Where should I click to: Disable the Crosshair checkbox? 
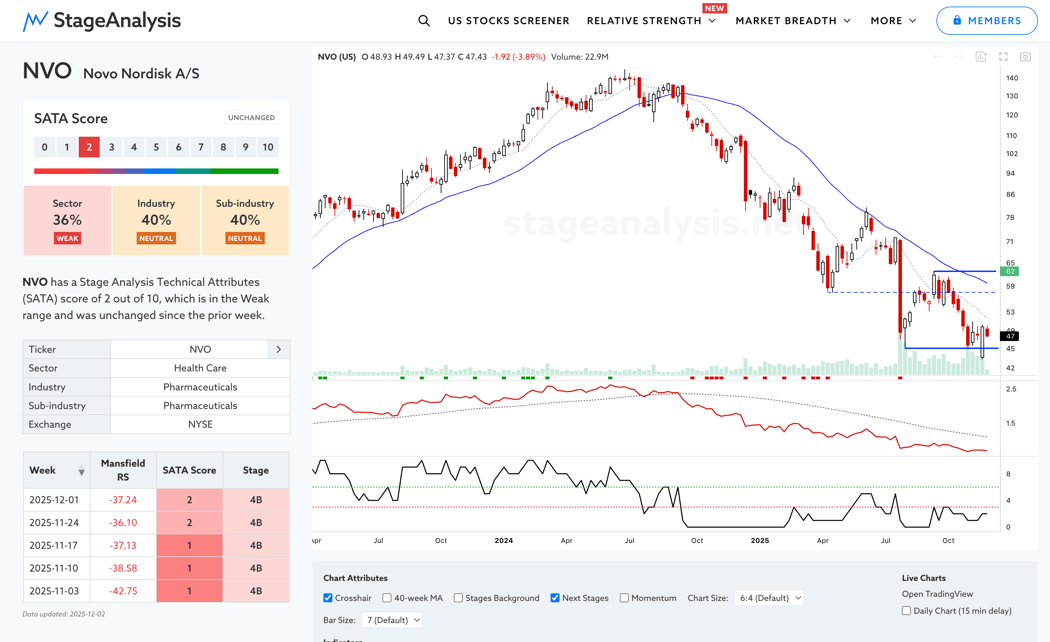tap(328, 598)
